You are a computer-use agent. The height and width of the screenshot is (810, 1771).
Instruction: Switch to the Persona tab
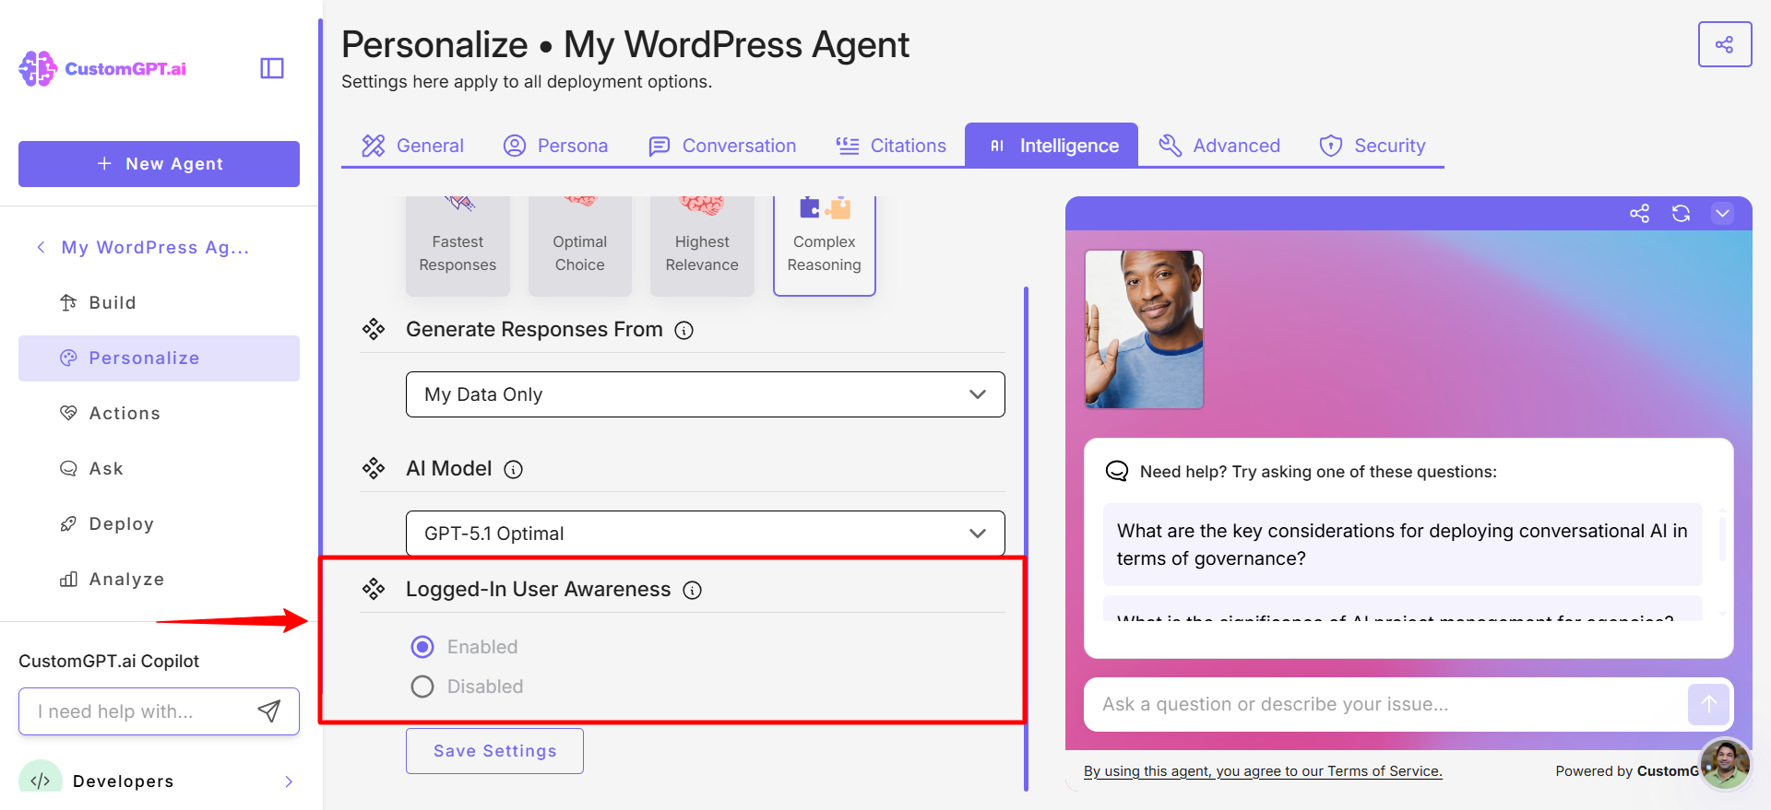tap(555, 146)
